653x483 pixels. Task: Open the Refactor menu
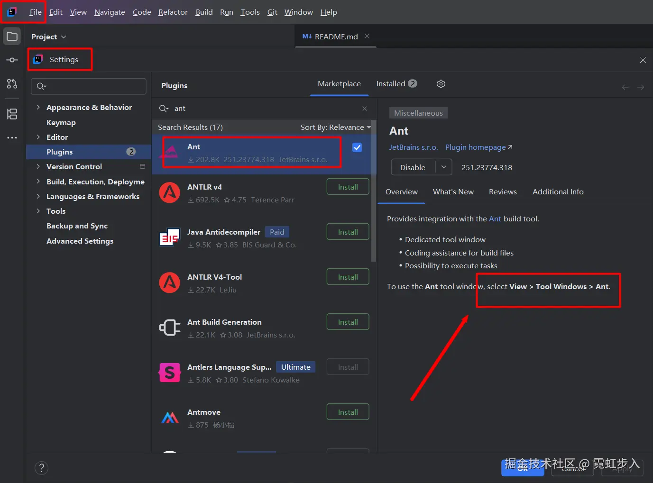173,12
